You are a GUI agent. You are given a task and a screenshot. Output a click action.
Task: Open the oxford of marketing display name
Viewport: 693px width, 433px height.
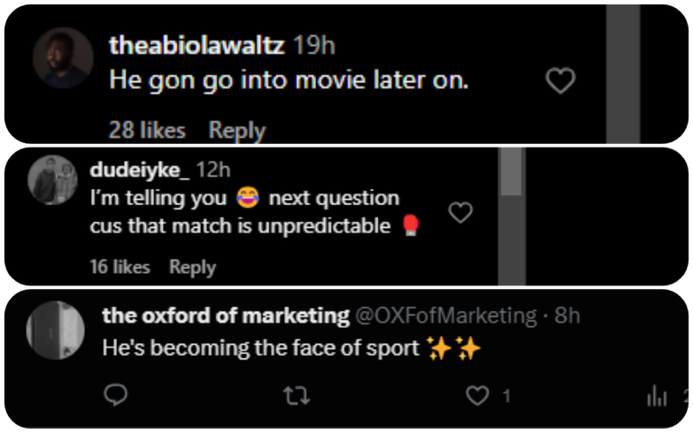click(x=225, y=315)
